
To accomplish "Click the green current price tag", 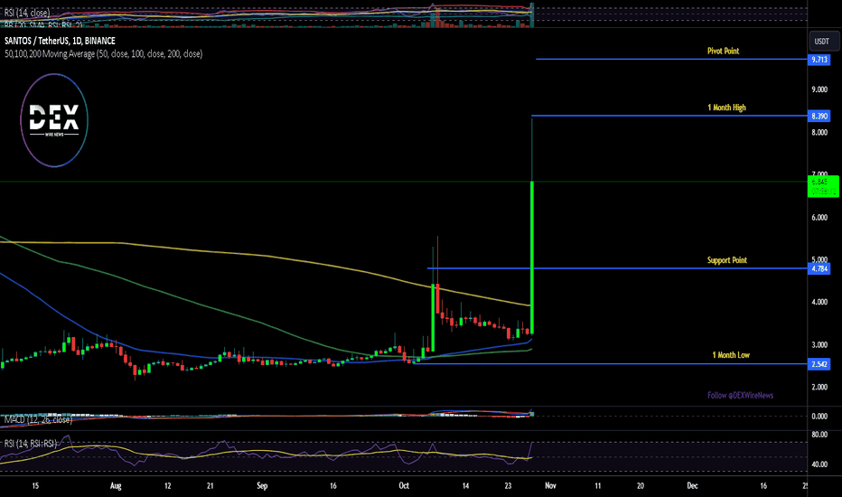I will [x=823, y=186].
